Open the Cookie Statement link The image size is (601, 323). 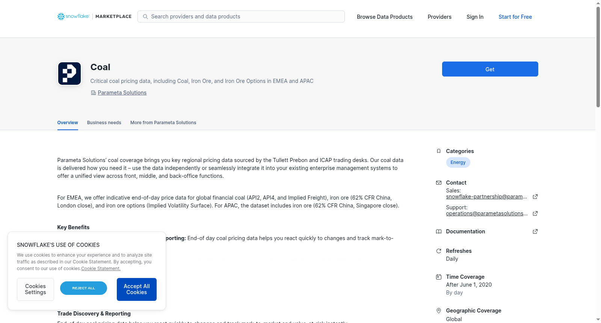tap(101, 269)
